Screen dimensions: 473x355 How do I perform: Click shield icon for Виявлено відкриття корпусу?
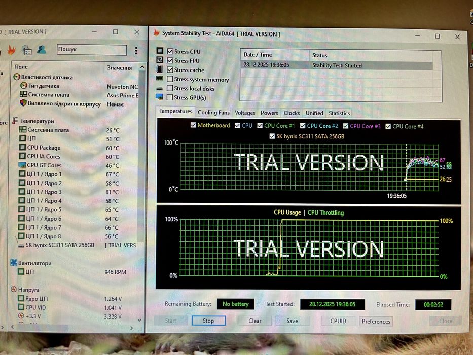pyautogui.click(x=23, y=103)
